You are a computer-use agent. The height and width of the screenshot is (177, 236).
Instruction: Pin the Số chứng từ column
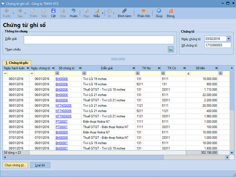(80, 68)
